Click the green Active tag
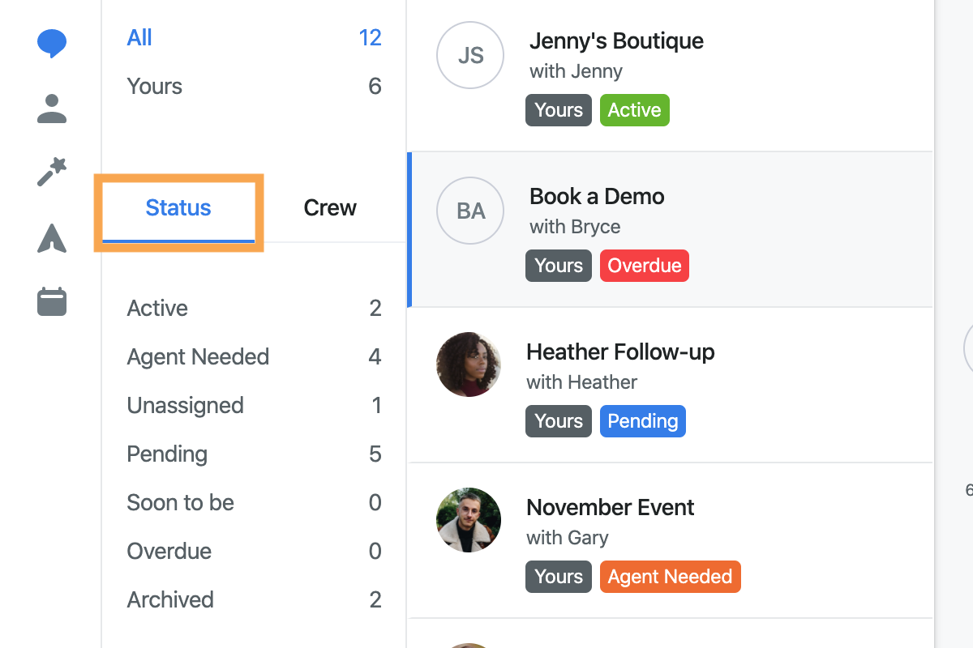The height and width of the screenshot is (648, 973). click(x=635, y=110)
